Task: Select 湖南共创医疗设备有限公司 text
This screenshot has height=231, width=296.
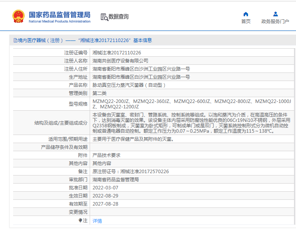Action: point(120,61)
